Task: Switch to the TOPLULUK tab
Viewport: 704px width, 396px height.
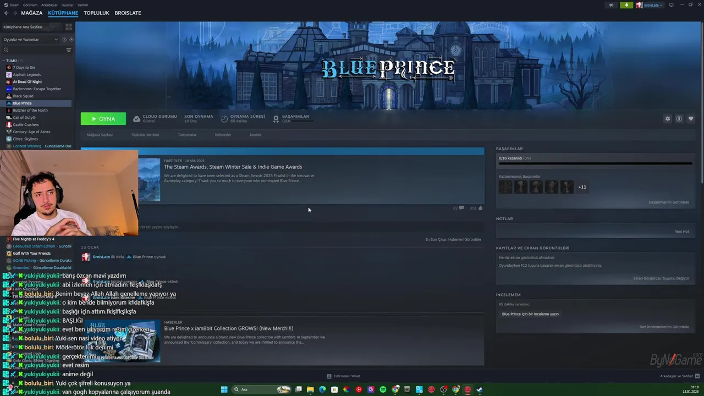Action: tap(96, 13)
